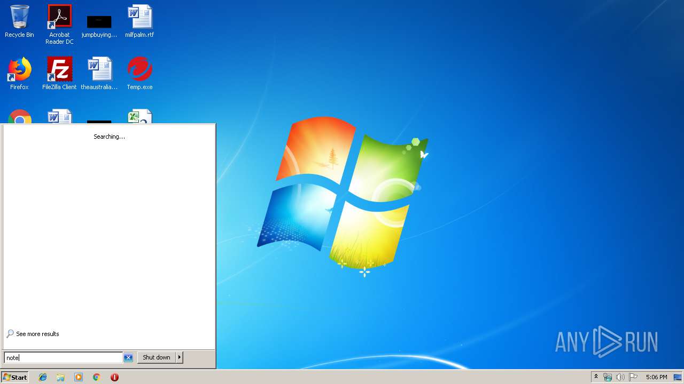Select the theaustralia document icon

pyautogui.click(x=99, y=74)
